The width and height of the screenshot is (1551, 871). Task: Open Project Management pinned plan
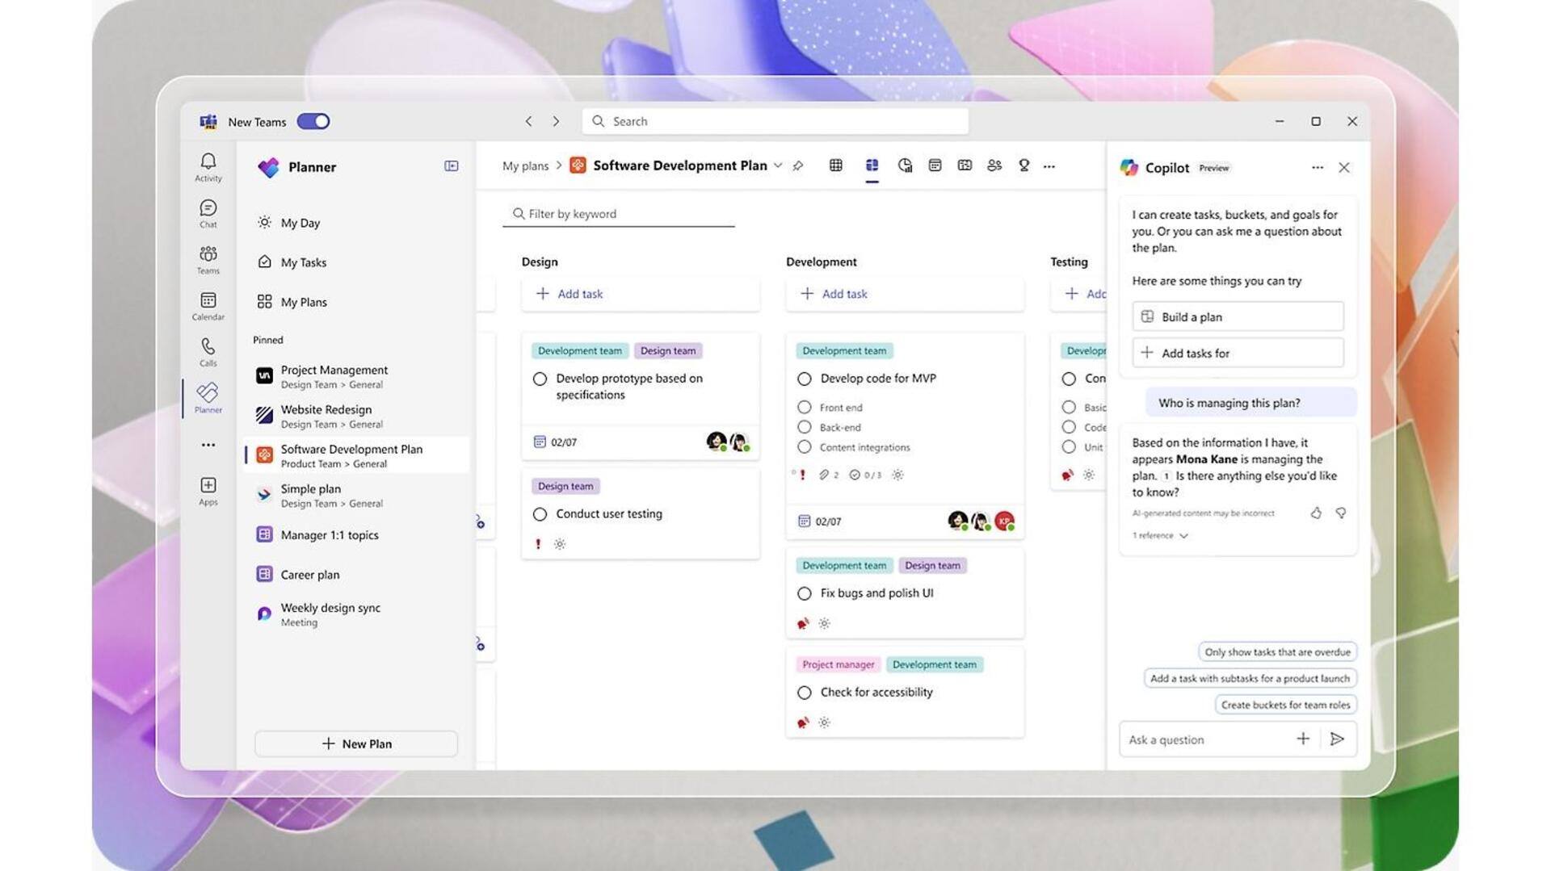coord(356,376)
